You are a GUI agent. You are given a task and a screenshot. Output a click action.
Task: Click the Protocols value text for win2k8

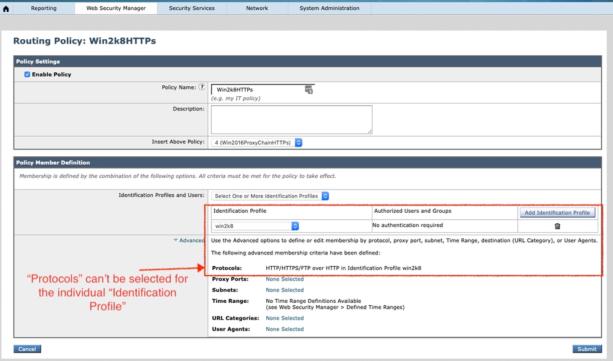coord(343,268)
